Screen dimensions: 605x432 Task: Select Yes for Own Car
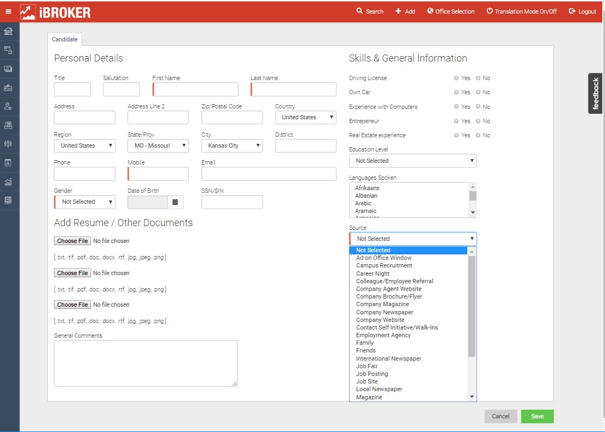(x=456, y=92)
